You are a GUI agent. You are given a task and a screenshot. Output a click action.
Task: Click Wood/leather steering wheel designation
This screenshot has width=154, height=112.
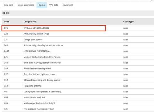(x=37, y=69)
